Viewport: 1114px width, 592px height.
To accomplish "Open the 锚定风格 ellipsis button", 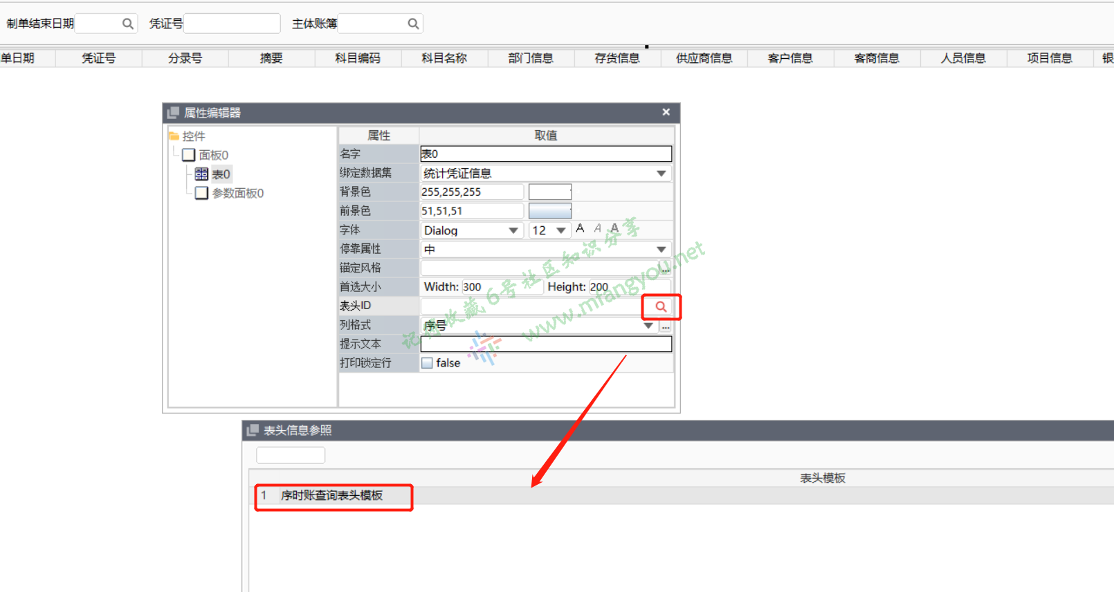I will (x=665, y=268).
